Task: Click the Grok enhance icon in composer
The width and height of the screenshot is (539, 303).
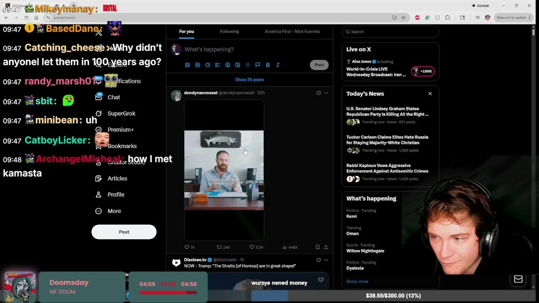Action: click(208, 65)
